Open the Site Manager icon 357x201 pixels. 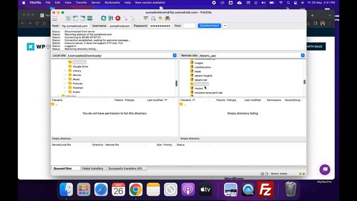tap(55, 18)
